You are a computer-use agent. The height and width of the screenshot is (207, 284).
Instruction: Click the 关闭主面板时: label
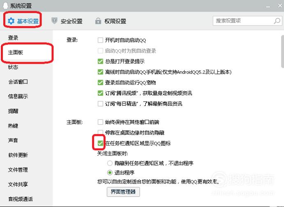click(x=112, y=153)
